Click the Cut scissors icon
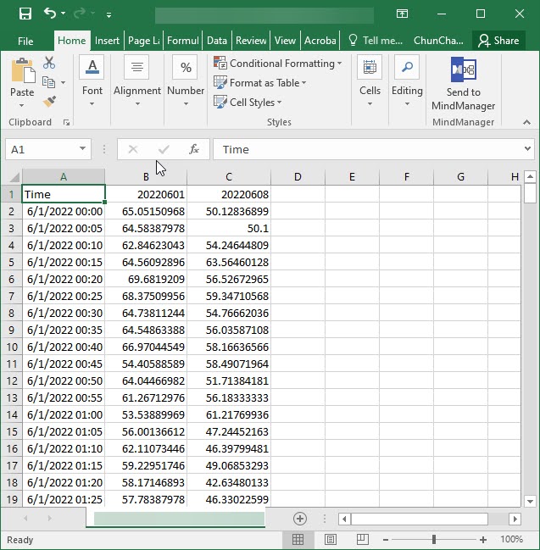Image resolution: width=540 pixels, height=550 pixels. point(49,63)
